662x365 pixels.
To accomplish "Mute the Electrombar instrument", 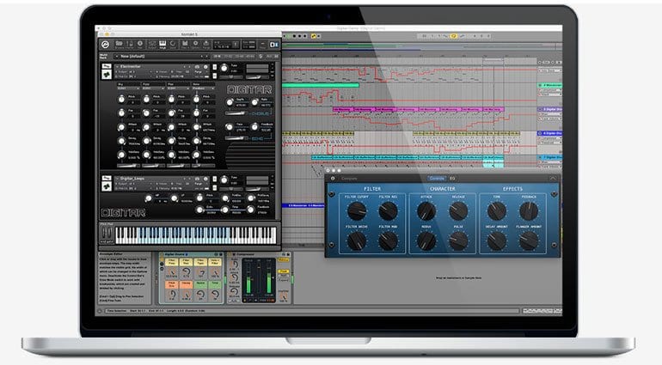I will point(214,76).
